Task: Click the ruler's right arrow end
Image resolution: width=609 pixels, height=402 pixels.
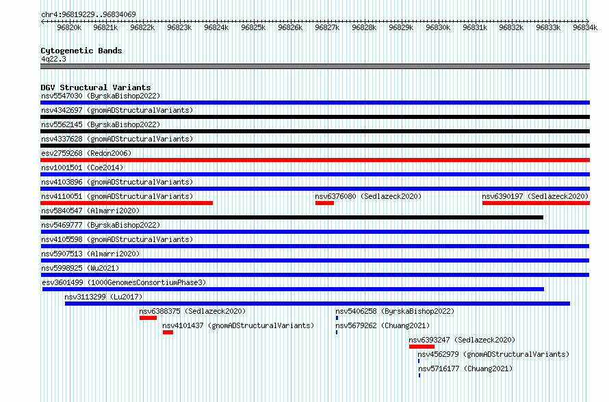Action: pos(588,21)
